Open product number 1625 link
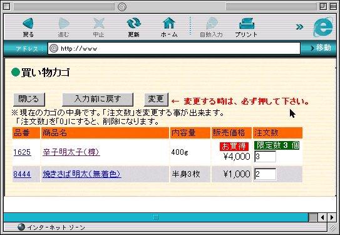Viewport: 340px width, 235px height. tap(22, 152)
